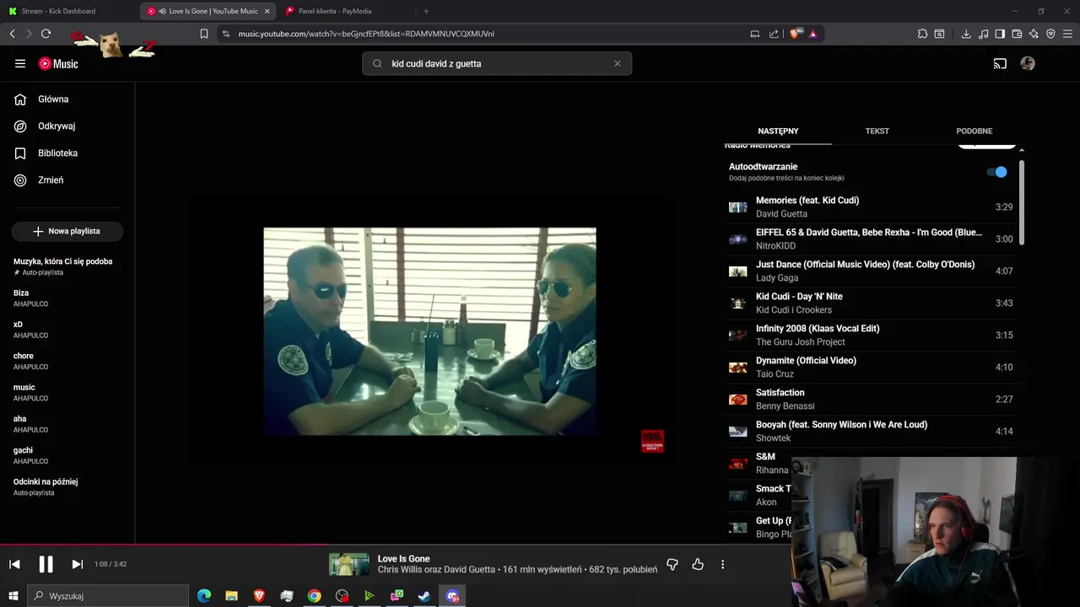Open Brave VPN shield icon
The height and width of the screenshot is (607, 1080).
1050,34
